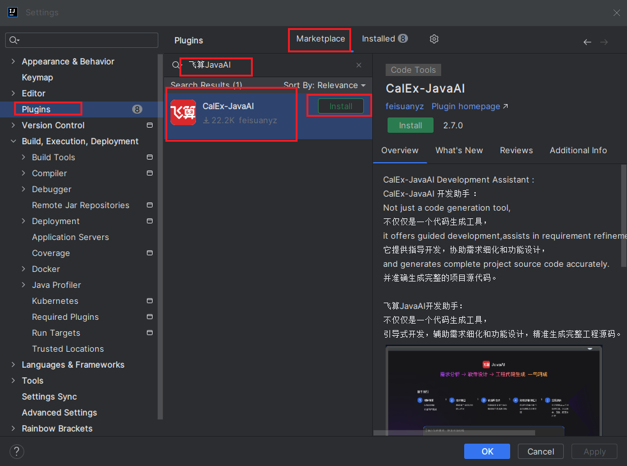Clear the plugin search field with X icon
Image resolution: width=627 pixels, height=466 pixels.
(x=359, y=65)
